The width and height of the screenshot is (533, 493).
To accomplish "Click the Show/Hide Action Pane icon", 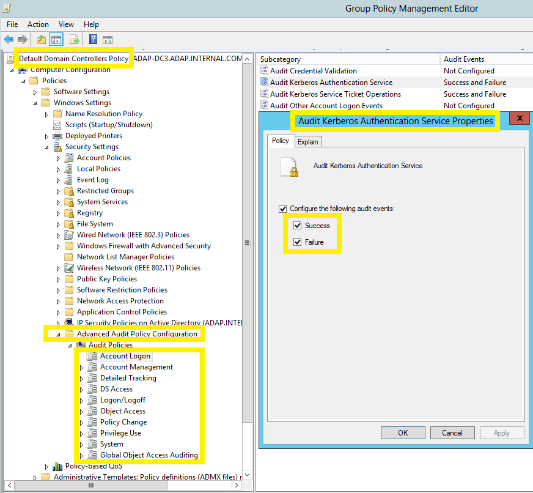I will (x=108, y=39).
